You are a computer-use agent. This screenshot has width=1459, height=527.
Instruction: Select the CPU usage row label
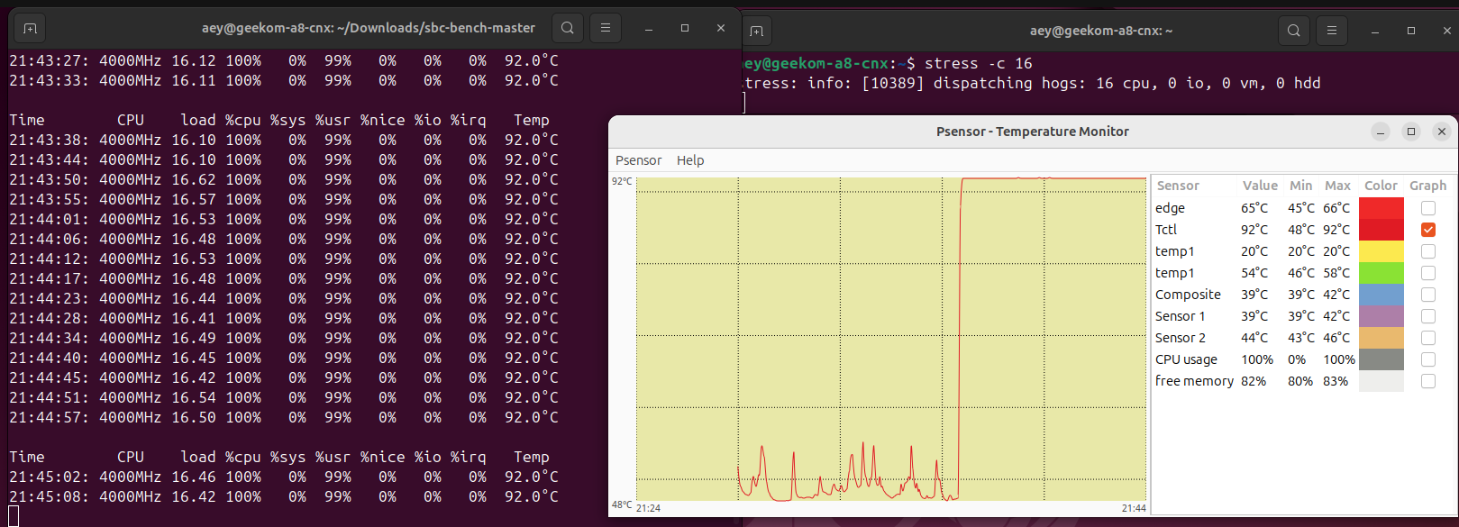coord(1186,359)
